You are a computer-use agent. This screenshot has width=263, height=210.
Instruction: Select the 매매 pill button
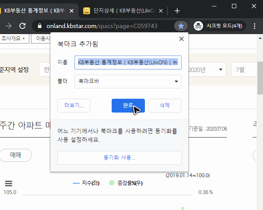[x=16, y=155]
